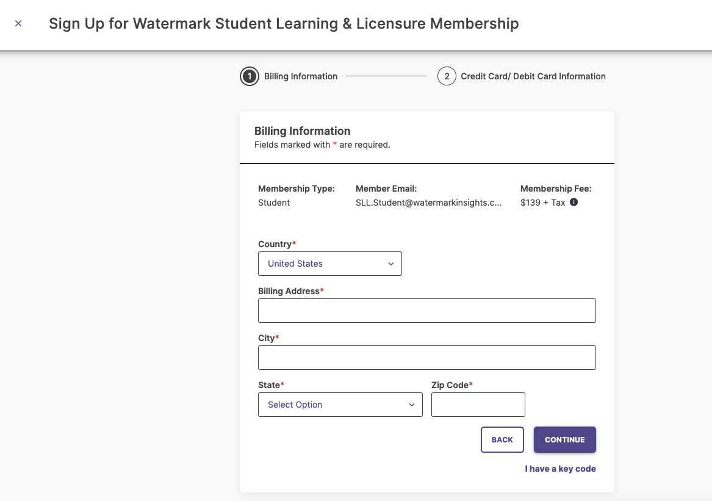
Task: Click the step 1 Billing Information circle
Action: coord(250,76)
